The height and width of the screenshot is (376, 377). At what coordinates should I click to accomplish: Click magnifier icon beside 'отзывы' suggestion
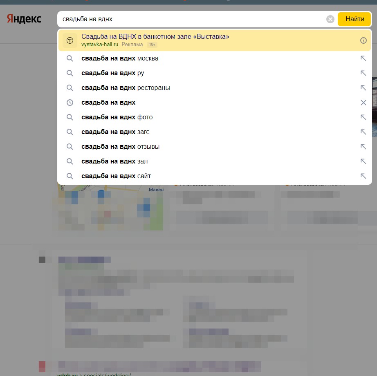click(x=70, y=147)
